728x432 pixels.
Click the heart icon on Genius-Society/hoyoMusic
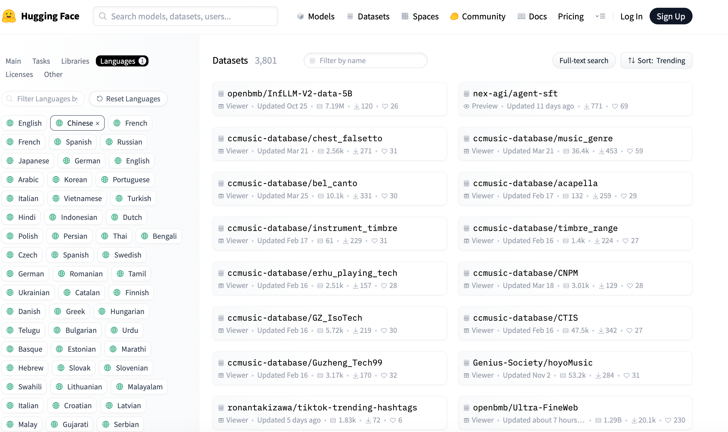point(626,376)
